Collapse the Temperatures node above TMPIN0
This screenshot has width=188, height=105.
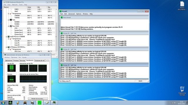9,14
